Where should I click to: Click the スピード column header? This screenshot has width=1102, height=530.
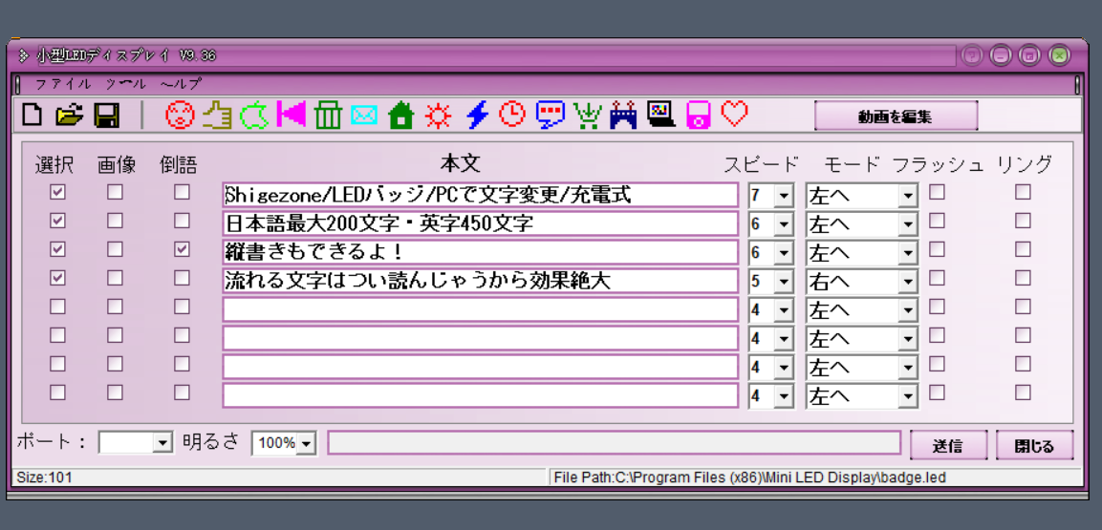(762, 165)
